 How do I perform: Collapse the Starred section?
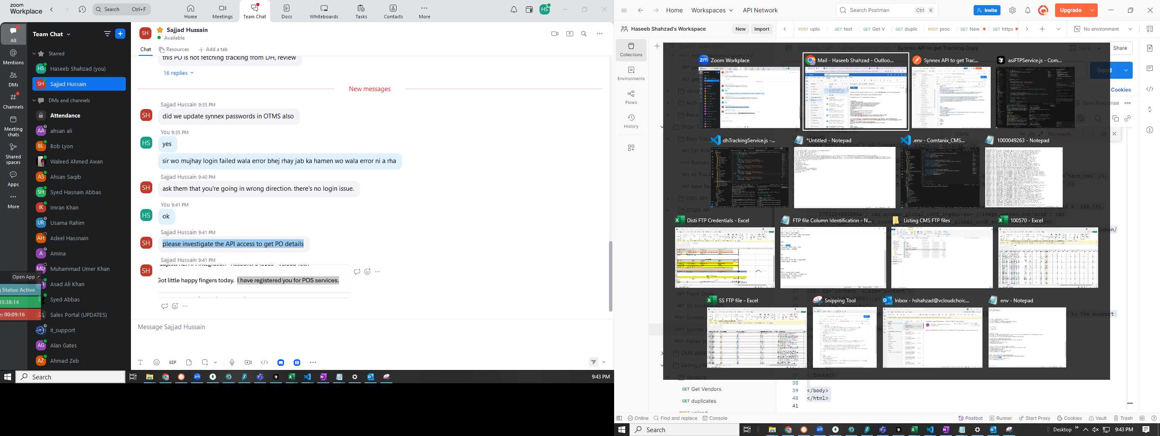coord(34,54)
